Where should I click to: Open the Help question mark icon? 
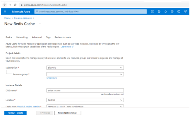pyautogui.click(x=179, y=12)
